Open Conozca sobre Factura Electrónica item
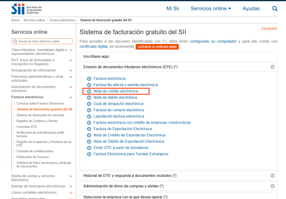The height and width of the screenshot is (199, 286). click(40, 104)
